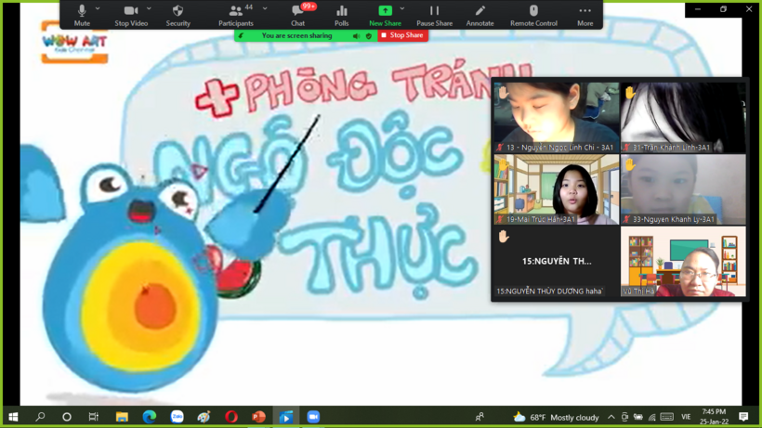Click the Remote Control mouse icon
Viewport: 762px width, 428px height.
click(x=533, y=14)
